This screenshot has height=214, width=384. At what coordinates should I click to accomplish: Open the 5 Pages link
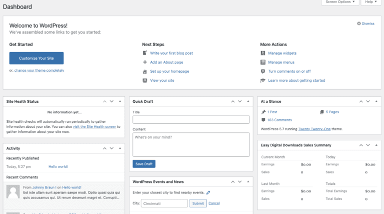[x=332, y=112]
